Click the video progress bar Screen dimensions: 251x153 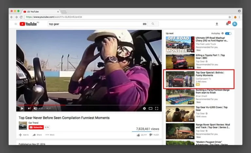[88, 105]
